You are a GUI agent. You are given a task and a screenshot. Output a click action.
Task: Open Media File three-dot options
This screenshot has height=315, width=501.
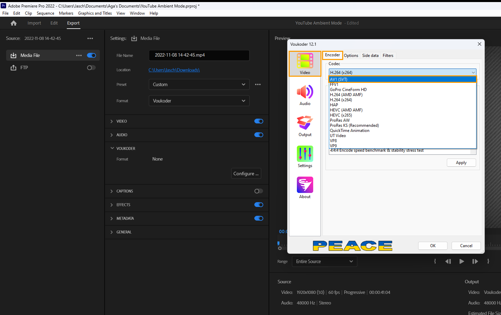coord(79,55)
